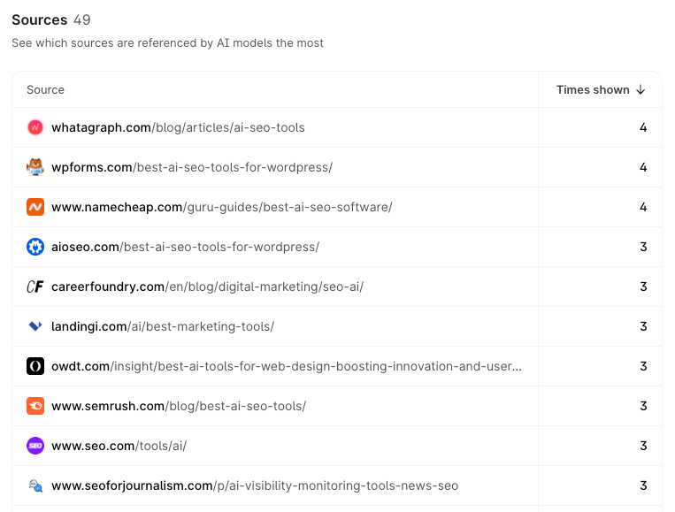675x512 pixels.
Task: Click the black owdt.com favicon
Action: pyautogui.click(x=35, y=366)
